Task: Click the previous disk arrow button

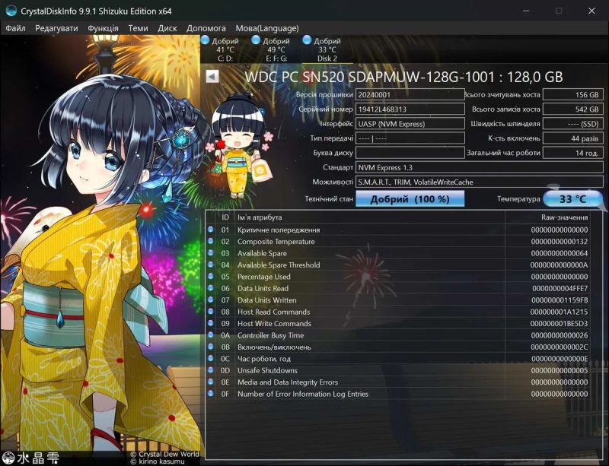Action: pyautogui.click(x=212, y=76)
